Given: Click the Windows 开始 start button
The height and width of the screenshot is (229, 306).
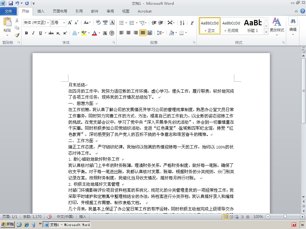Looking at the screenshot, I should click(x=7, y=225).
